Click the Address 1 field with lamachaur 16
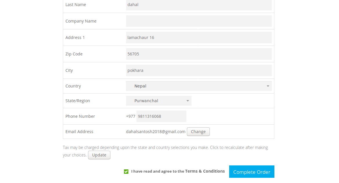The width and height of the screenshot is (339, 183). (x=199, y=38)
